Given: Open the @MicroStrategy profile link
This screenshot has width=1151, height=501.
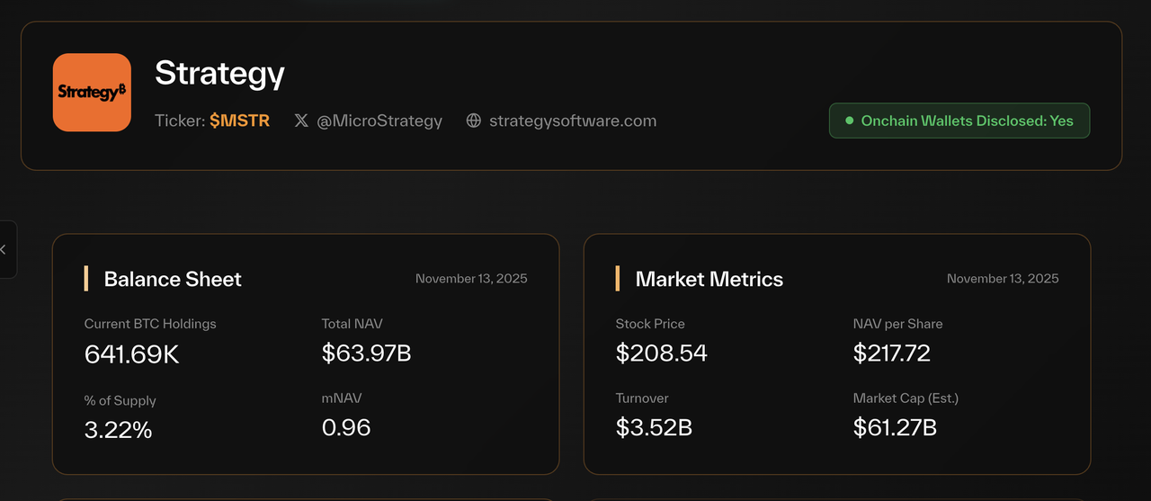Looking at the screenshot, I should (379, 121).
